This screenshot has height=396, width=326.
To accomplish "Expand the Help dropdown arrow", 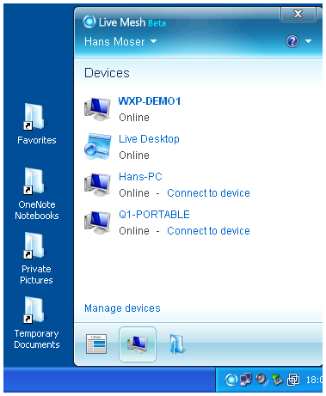I will 308,41.
